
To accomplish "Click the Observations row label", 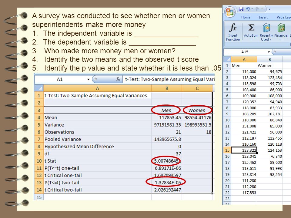I will pos(59,132).
